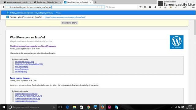Screen dimensions: 196x110
Task: Open network icon in system tray
Action: coord(176,107)
